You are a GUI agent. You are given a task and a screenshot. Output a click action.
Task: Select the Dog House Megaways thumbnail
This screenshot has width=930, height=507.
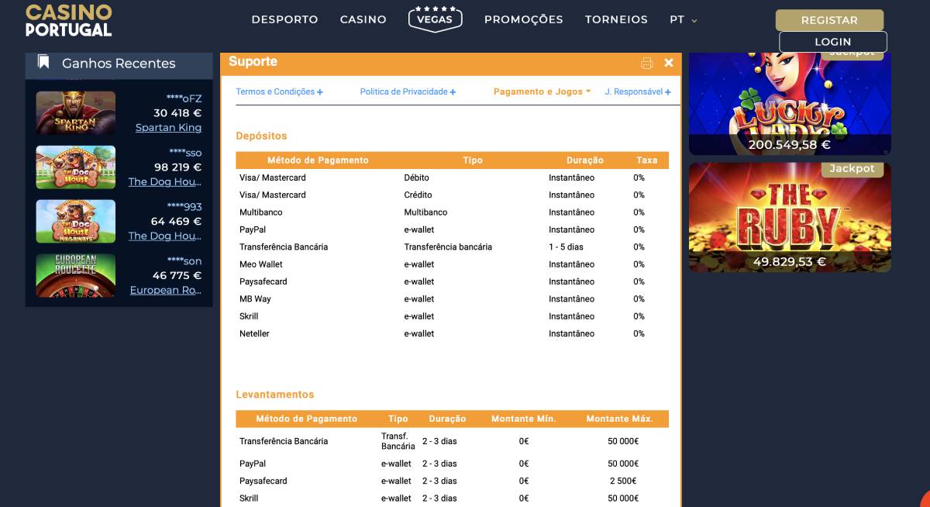point(76,222)
